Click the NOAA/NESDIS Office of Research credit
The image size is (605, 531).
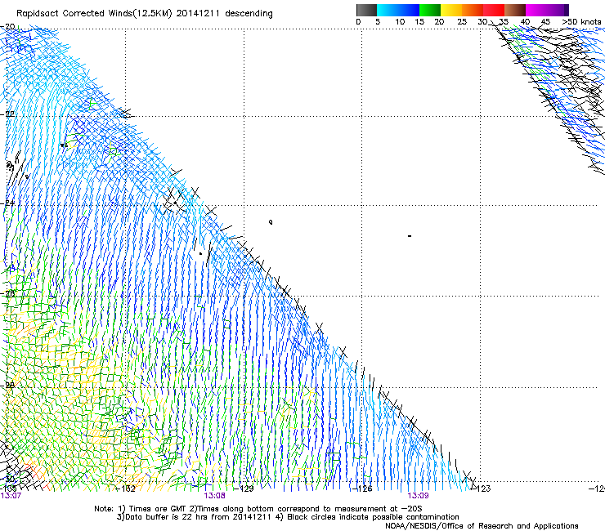pos(482,525)
